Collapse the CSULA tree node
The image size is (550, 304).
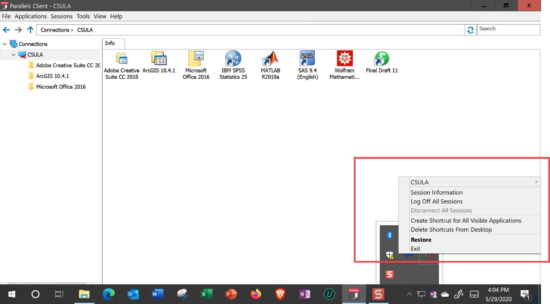(x=13, y=55)
